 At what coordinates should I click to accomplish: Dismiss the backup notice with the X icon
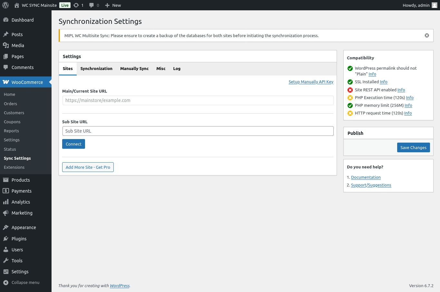point(427,35)
